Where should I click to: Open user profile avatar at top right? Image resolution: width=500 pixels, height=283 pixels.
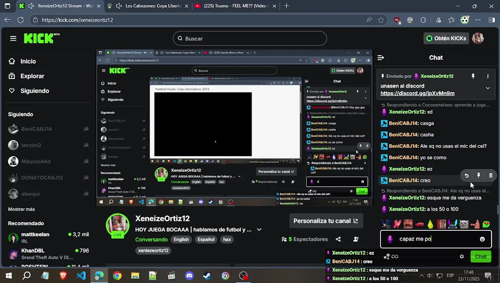point(478,39)
